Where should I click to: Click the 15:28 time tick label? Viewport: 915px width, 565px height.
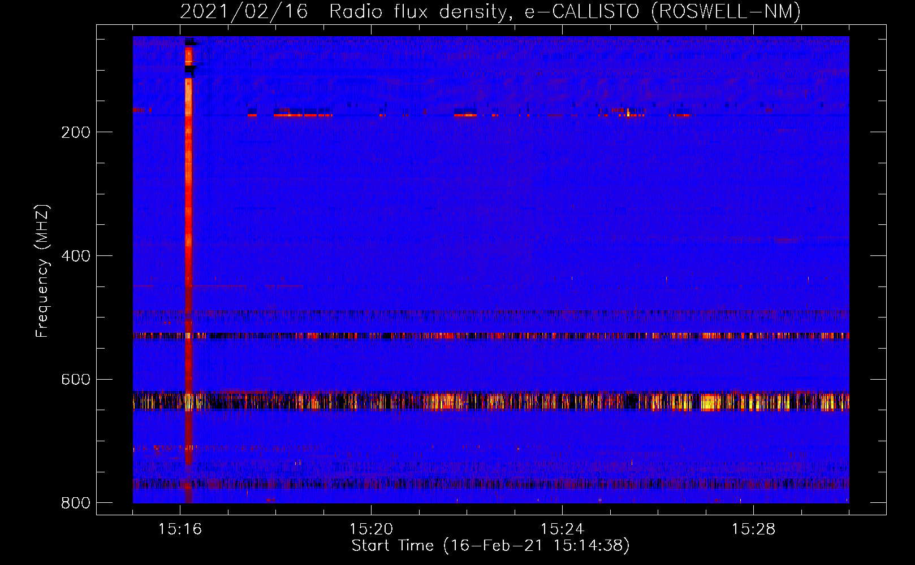tap(753, 529)
